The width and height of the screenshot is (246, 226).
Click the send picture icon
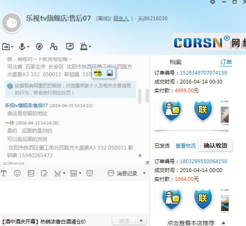click(31, 173)
